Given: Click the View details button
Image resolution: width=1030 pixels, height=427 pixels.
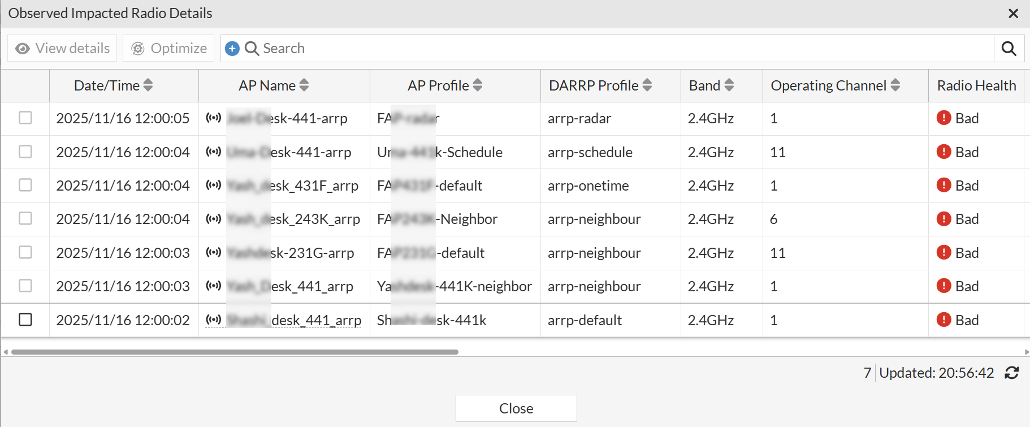Looking at the screenshot, I should click(x=62, y=49).
